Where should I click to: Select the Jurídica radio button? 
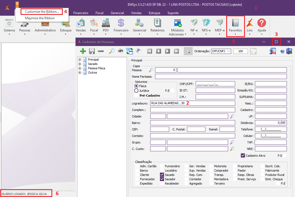pyautogui.click(x=136, y=91)
